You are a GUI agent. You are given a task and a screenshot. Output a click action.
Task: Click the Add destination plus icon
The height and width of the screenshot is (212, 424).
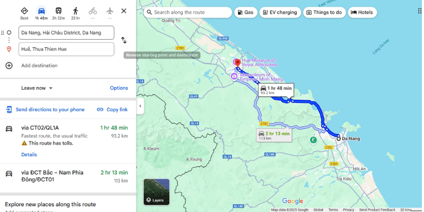click(9, 66)
